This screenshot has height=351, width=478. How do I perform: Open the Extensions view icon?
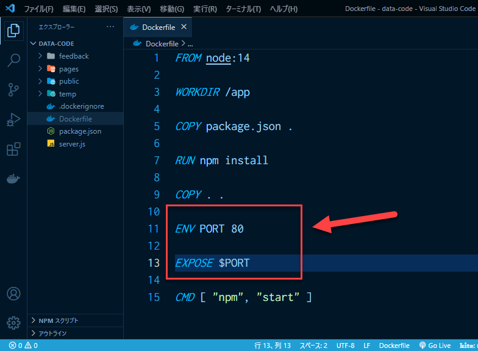click(x=13, y=149)
